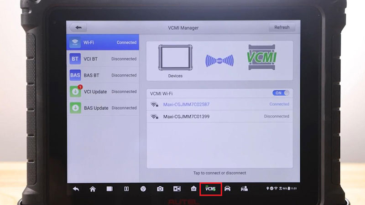This screenshot has width=365, height=205.
Task: Turn off the VCMI Wi-Fi switch
Action: 281,93
